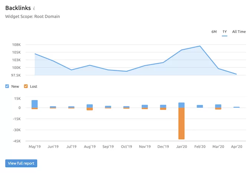The width and height of the screenshot is (252, 173).
Task: Click the Nov'19 blue new bar
Action: (x=145, y=107)
